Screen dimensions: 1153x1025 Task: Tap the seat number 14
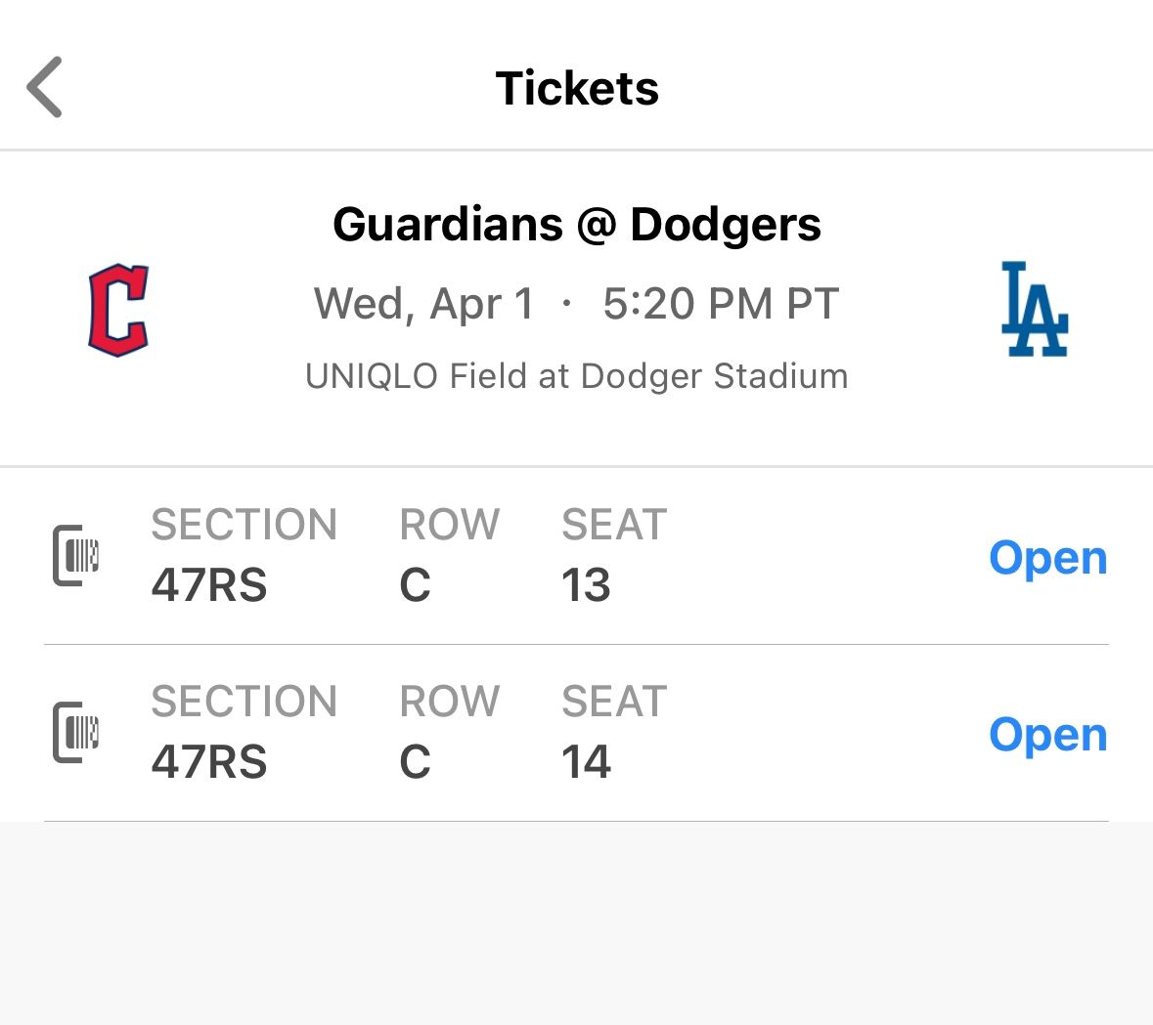[586, 762]
